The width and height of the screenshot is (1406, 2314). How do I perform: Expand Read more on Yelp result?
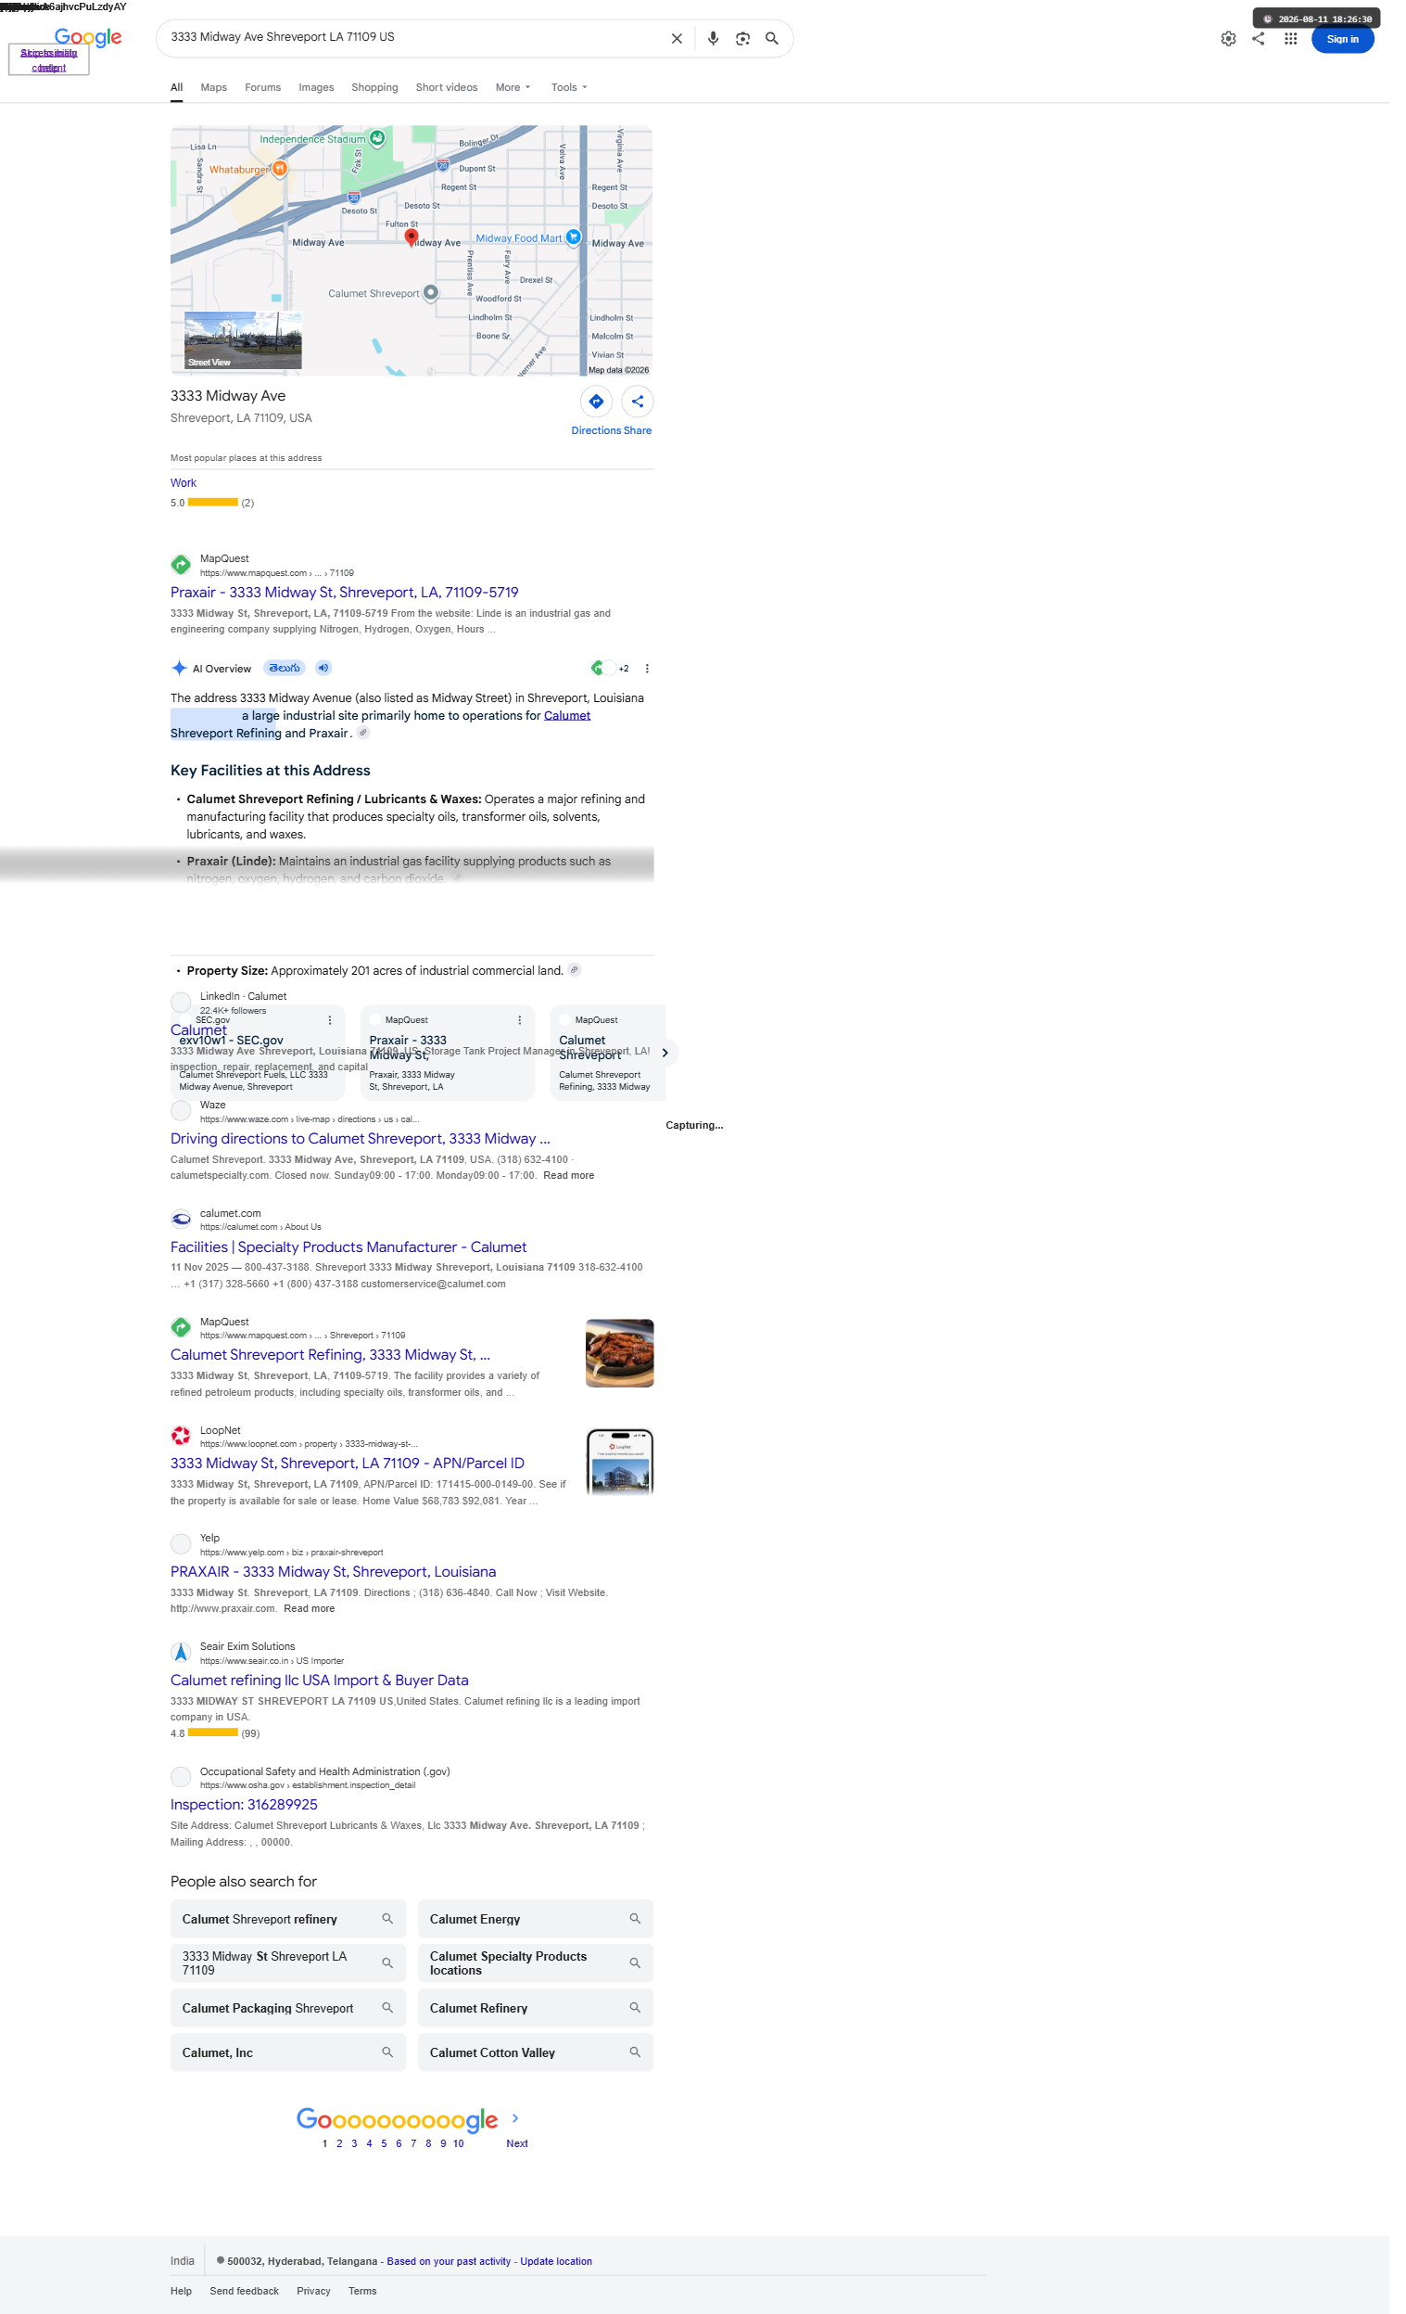tap(310, 1609)
